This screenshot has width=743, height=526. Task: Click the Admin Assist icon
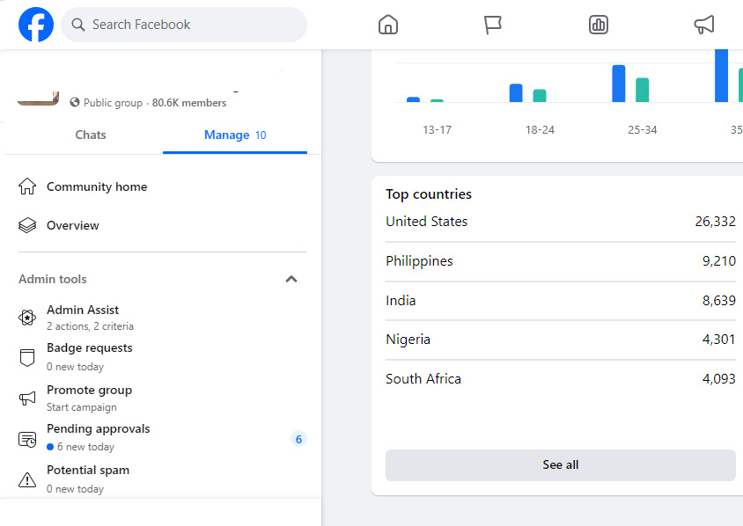27,318
